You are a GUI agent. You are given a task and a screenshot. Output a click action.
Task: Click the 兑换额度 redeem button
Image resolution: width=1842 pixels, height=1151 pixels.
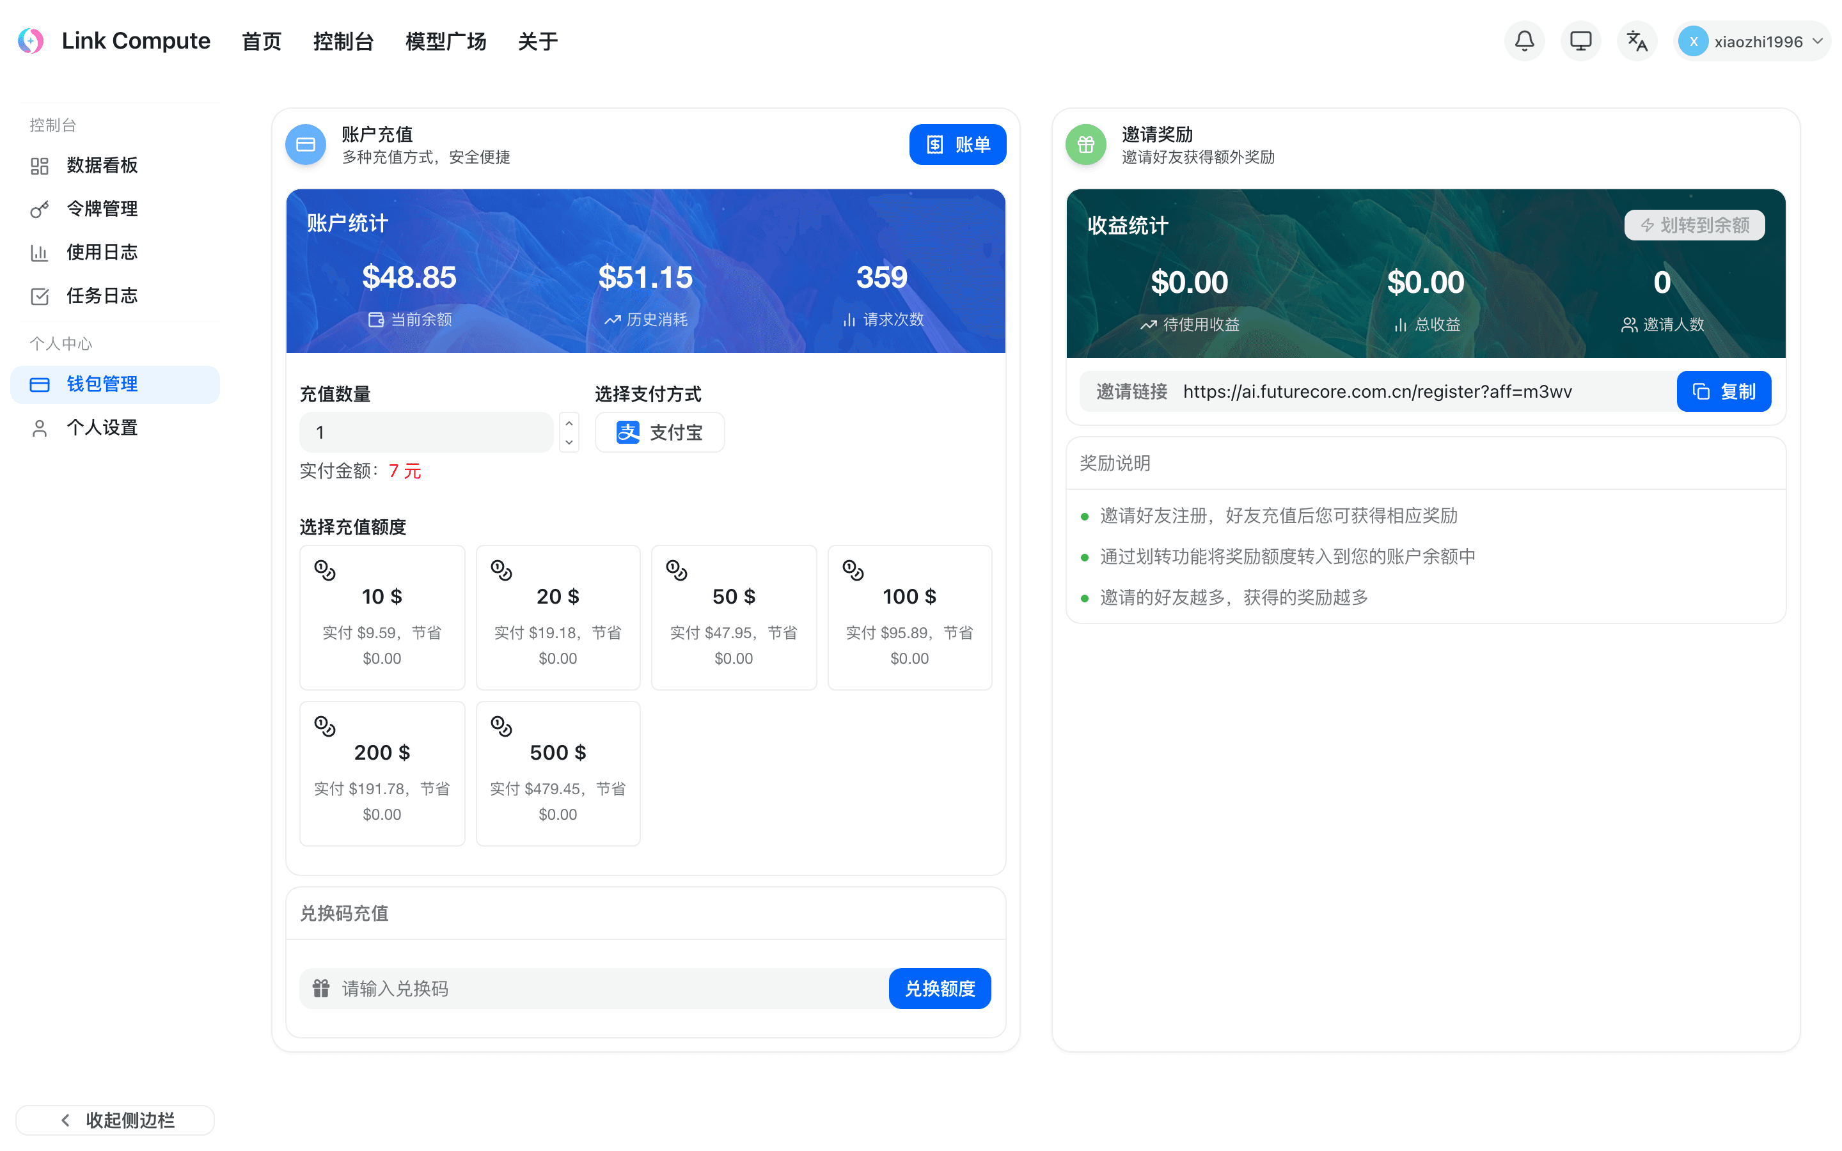940,988
